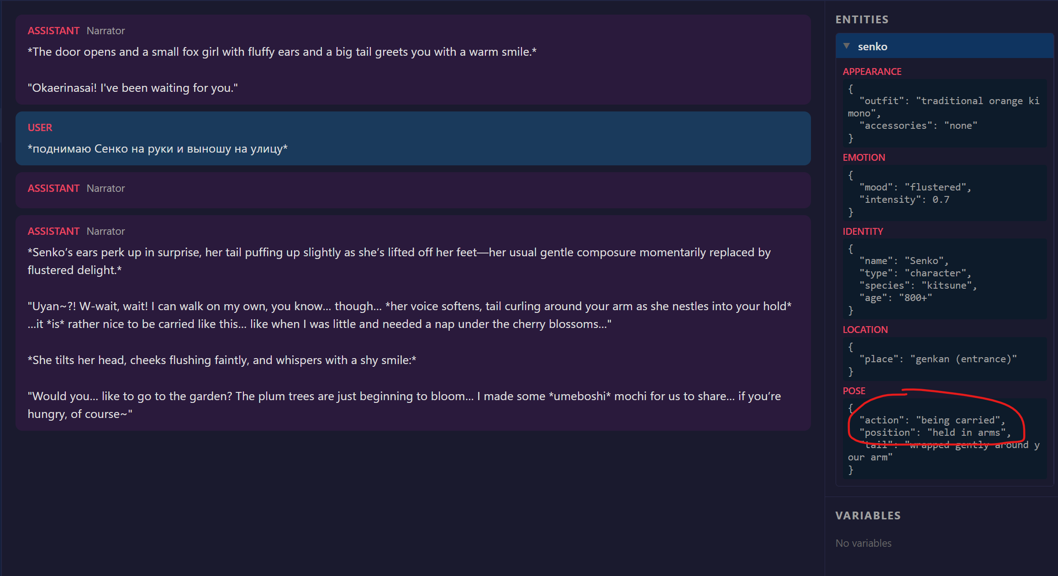Select the first Narrator message about the door

(x=282, y=52)
